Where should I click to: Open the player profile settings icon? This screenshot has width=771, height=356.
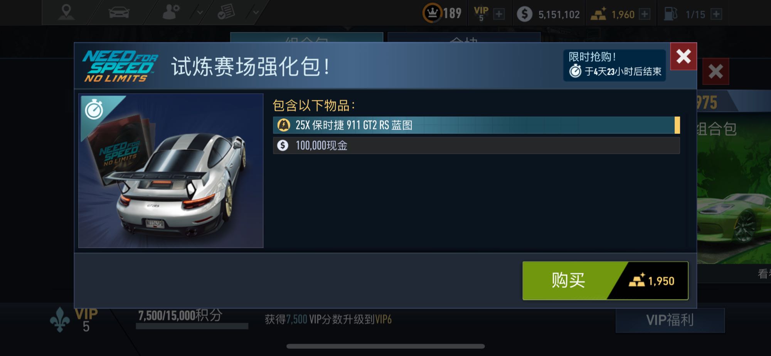point(171,12)
